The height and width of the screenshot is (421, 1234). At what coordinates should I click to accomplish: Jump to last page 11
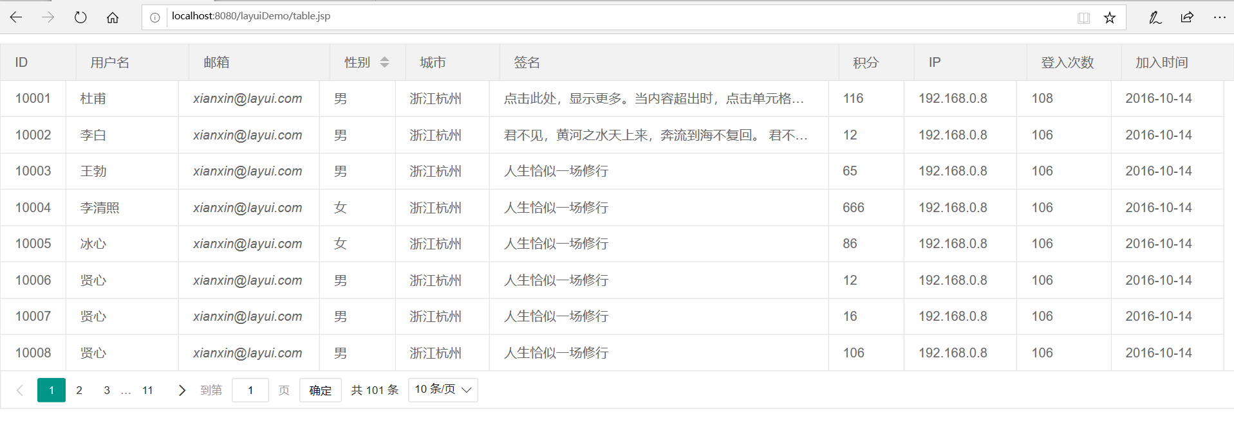[147, 390]
